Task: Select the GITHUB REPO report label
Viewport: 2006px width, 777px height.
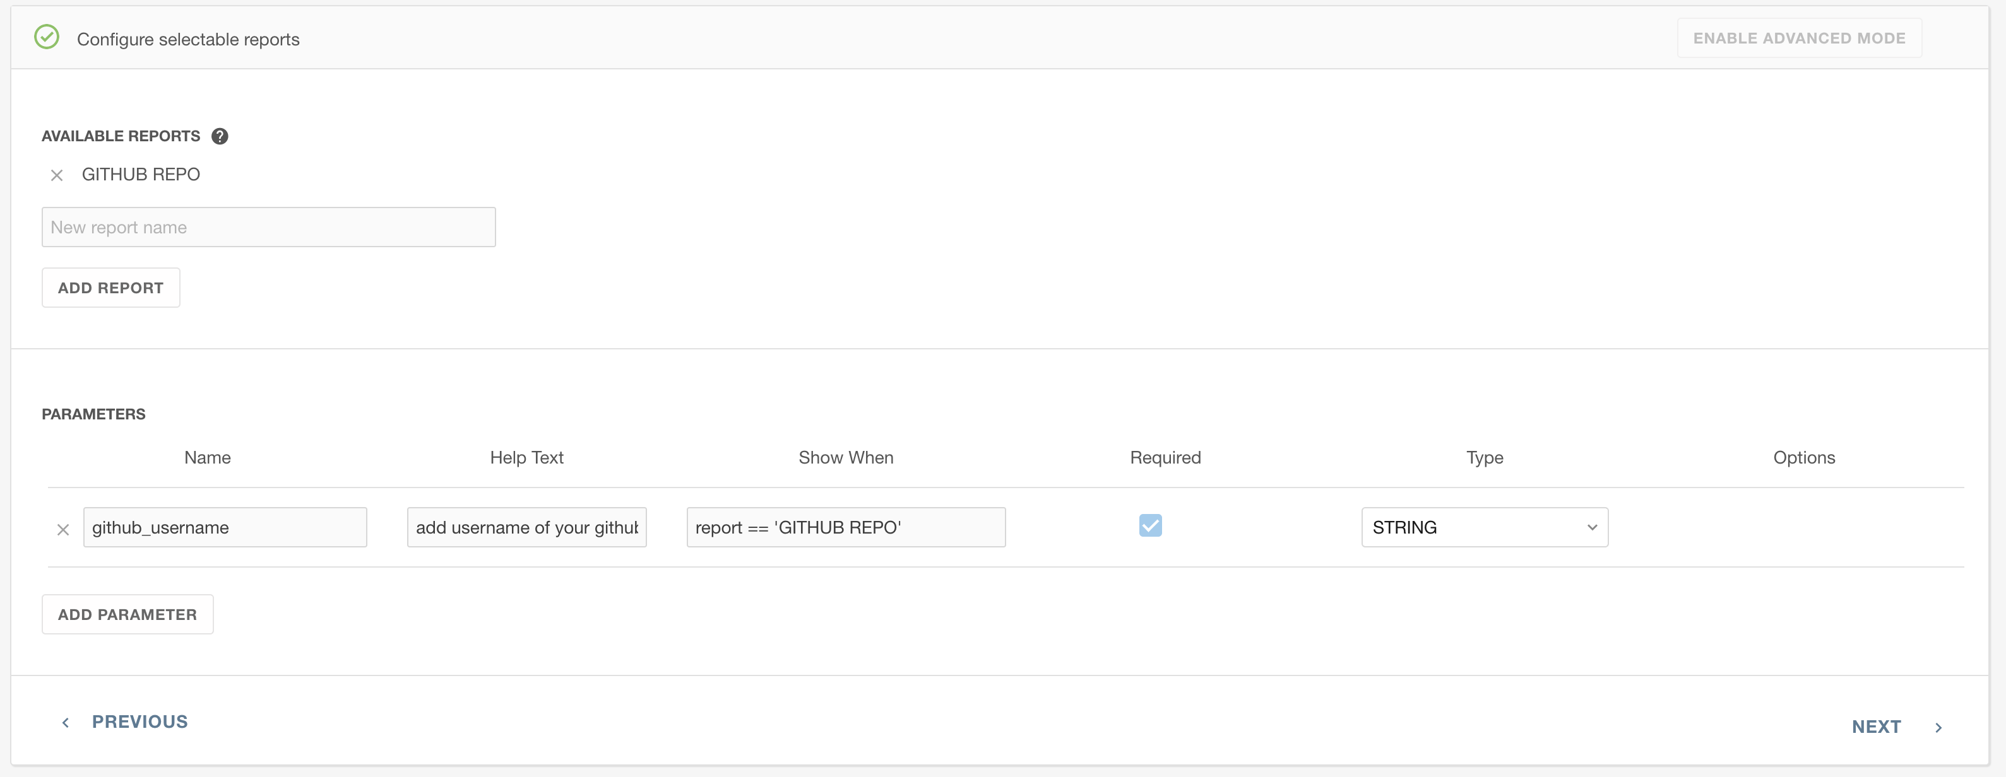Action: [141, 174]
